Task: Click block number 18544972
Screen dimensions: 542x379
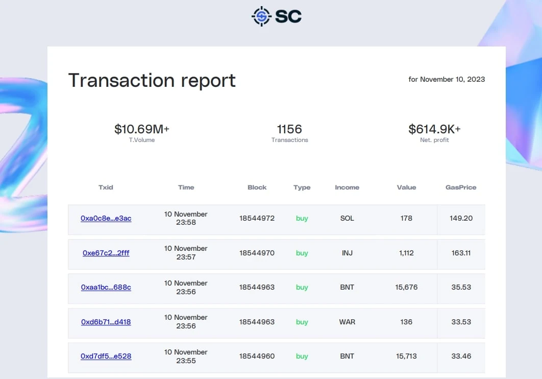Action: tap(257, 218)
